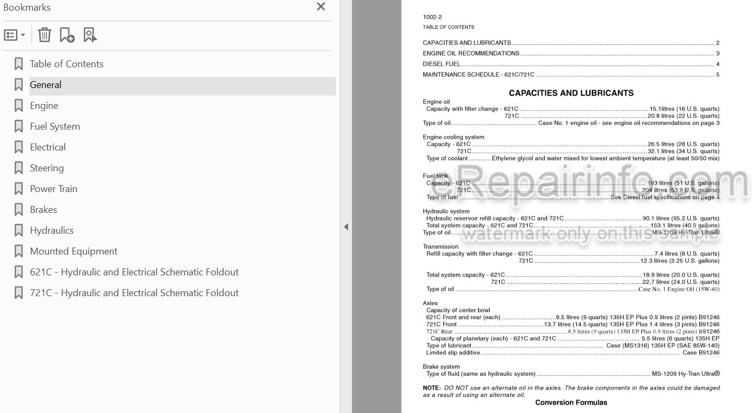The image size is (752, 413).
Task: Open the options menu dropdown arrow
Action: coord(22,35)
